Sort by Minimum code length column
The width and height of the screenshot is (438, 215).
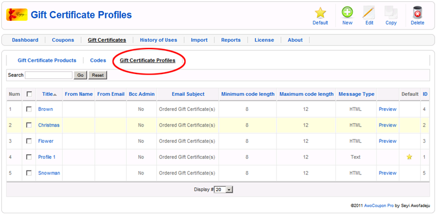(248, 94)
